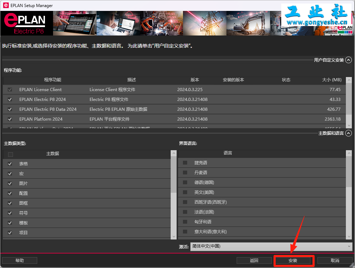Image resolution: width=355 pixels, height=268 pixels.
Task: Select size 43.33 cell
Action: [x=335, y=99]
